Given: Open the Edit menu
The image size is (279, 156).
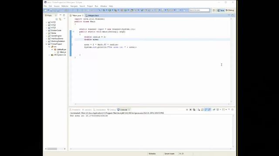Looking at the screenshot, I should (x=51, y=6).
